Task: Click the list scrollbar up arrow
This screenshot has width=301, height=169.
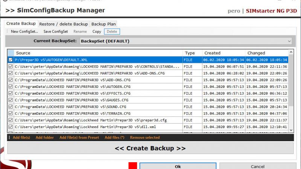Action: (291, 52)
